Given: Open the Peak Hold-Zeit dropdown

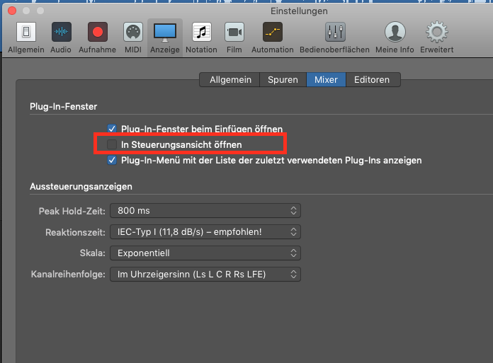Looking at the screenshot, I should click(x=205, y=211).
